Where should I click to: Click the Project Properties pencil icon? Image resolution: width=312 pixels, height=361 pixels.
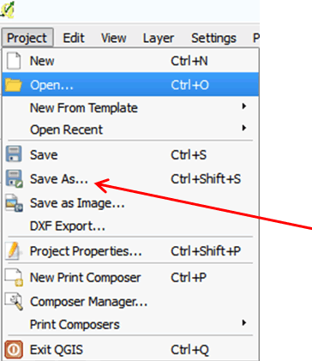tap(13, 250)
